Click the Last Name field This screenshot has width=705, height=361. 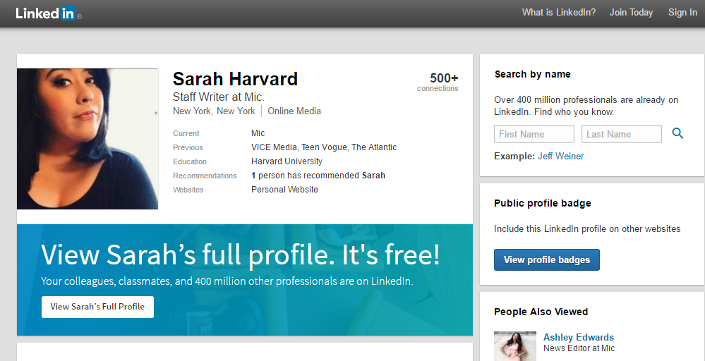coord(621,134)
